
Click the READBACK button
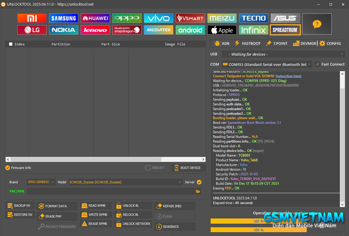[x=175, y=226]
